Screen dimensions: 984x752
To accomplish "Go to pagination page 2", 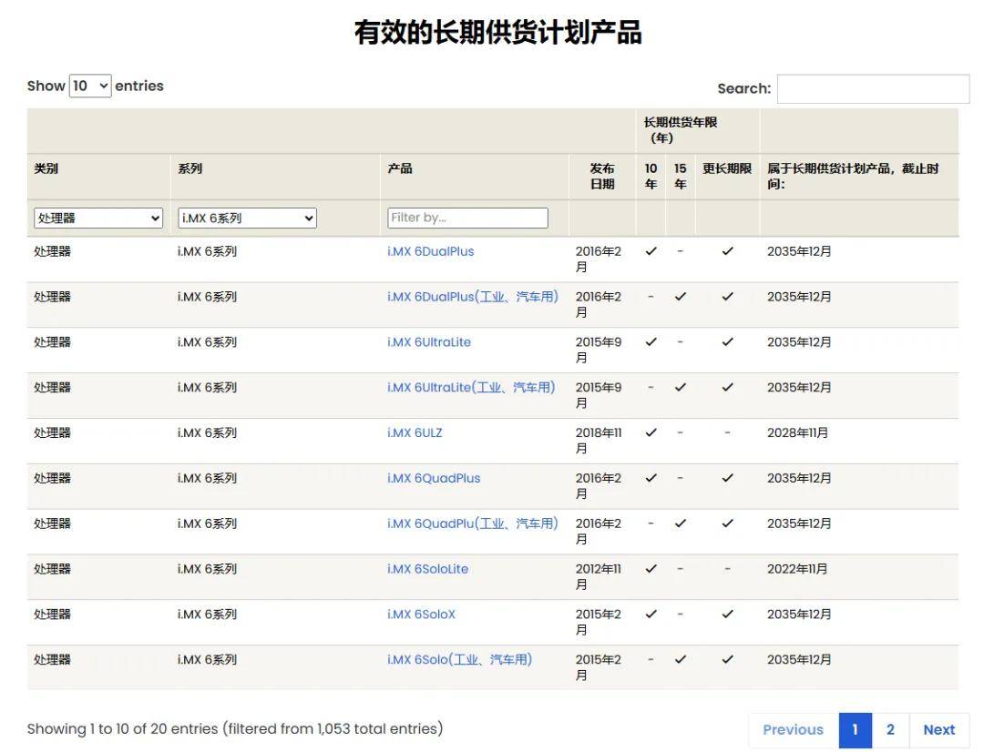I will coord(890,730).
